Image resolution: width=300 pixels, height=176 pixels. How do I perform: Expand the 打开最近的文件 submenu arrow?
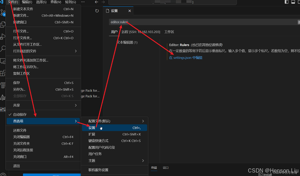pyautogui.click(x=76, y=51)
